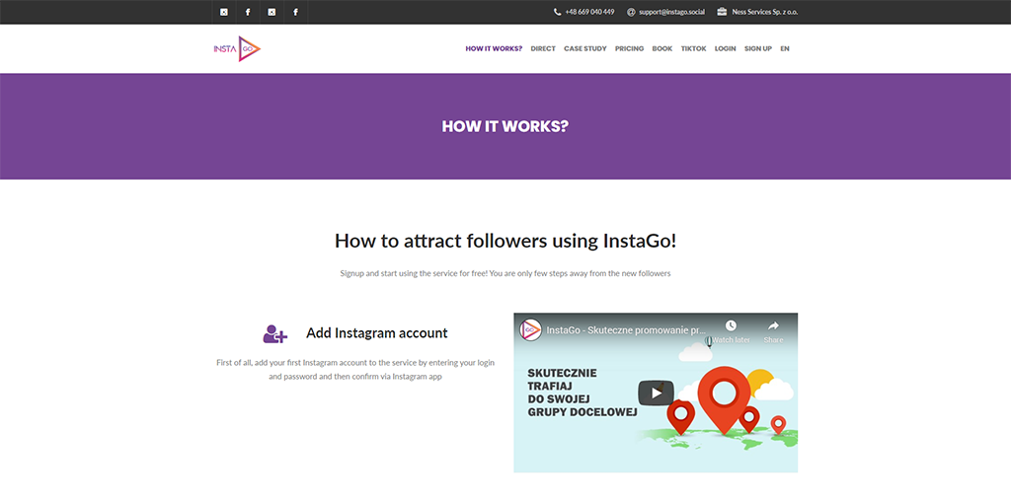Click the First of all, add your first paragraph
This screenshot has height=503, width=1011.
tap(355, 370)
